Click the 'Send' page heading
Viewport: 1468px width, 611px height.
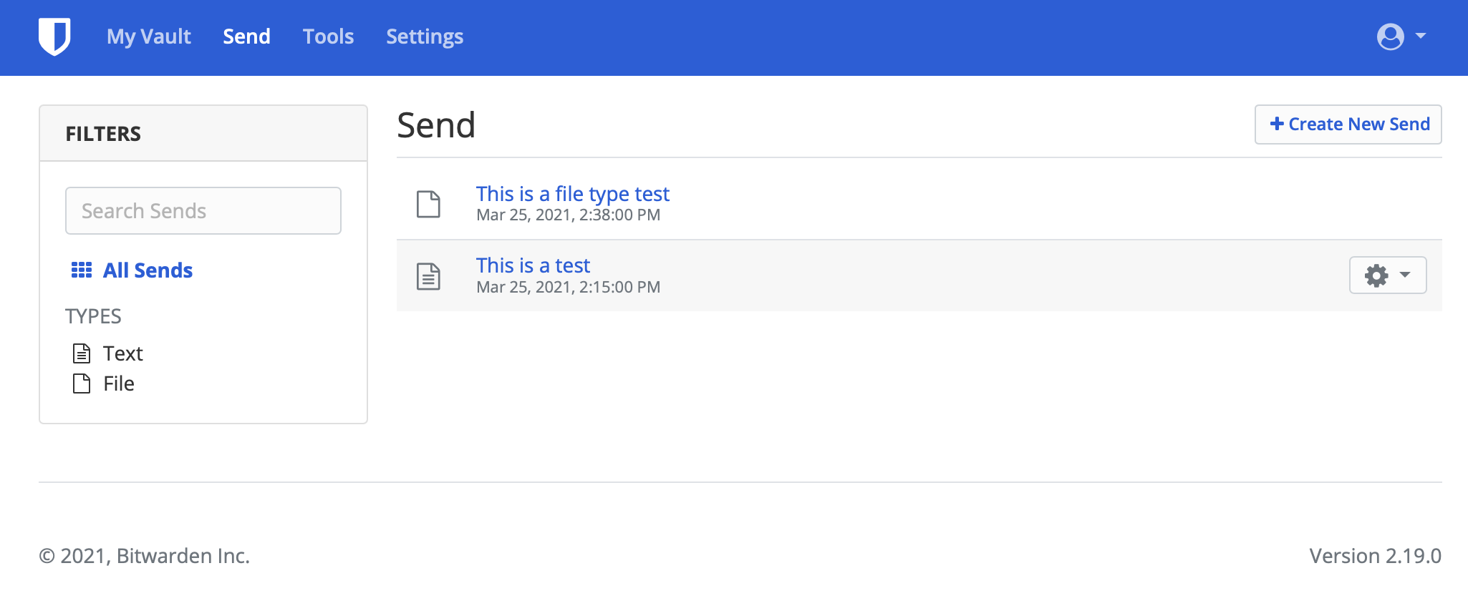(x=436, y=125)
